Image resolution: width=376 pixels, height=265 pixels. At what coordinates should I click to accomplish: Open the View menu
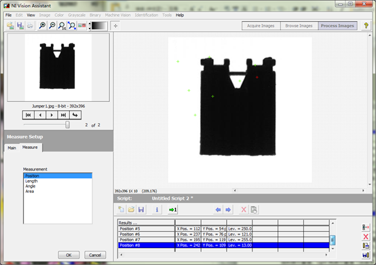(31, 15)
